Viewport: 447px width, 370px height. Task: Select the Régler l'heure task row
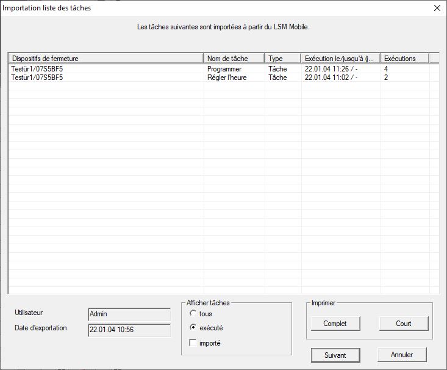tap(227, 78)
